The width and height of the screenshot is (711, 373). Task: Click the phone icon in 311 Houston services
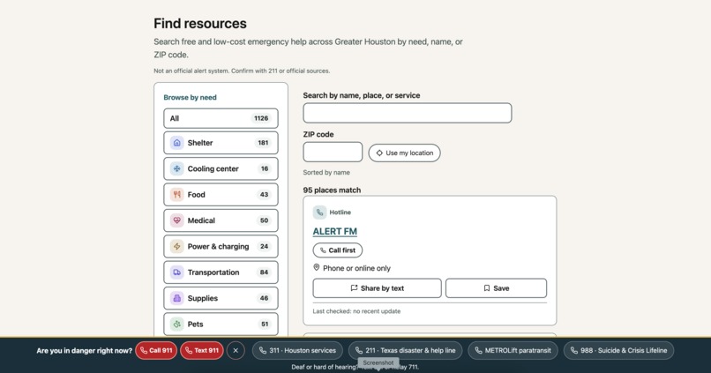(x=263, y=350)
